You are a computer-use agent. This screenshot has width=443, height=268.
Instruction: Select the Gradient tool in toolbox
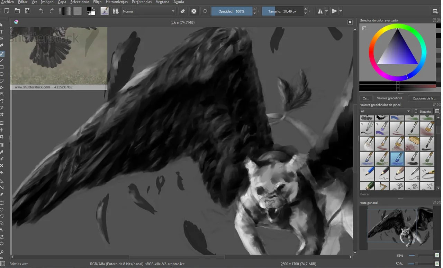click(2, 145)
